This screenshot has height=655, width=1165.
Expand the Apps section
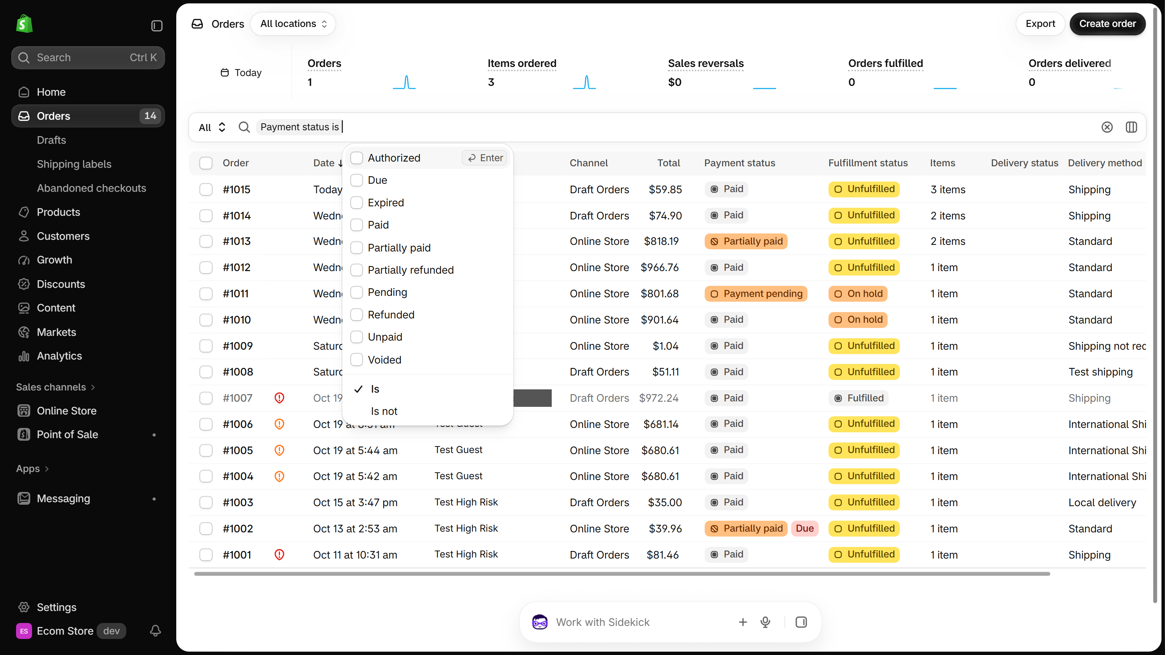(x=32, y=469)
